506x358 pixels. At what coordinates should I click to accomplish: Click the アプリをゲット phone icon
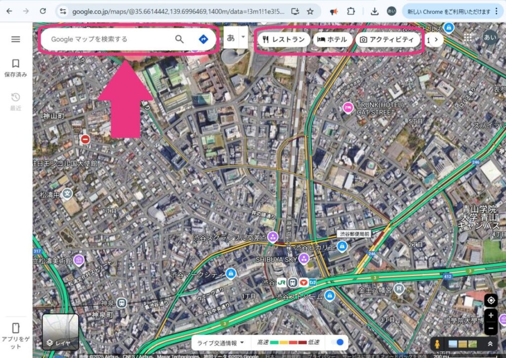(x=15, y=328)
